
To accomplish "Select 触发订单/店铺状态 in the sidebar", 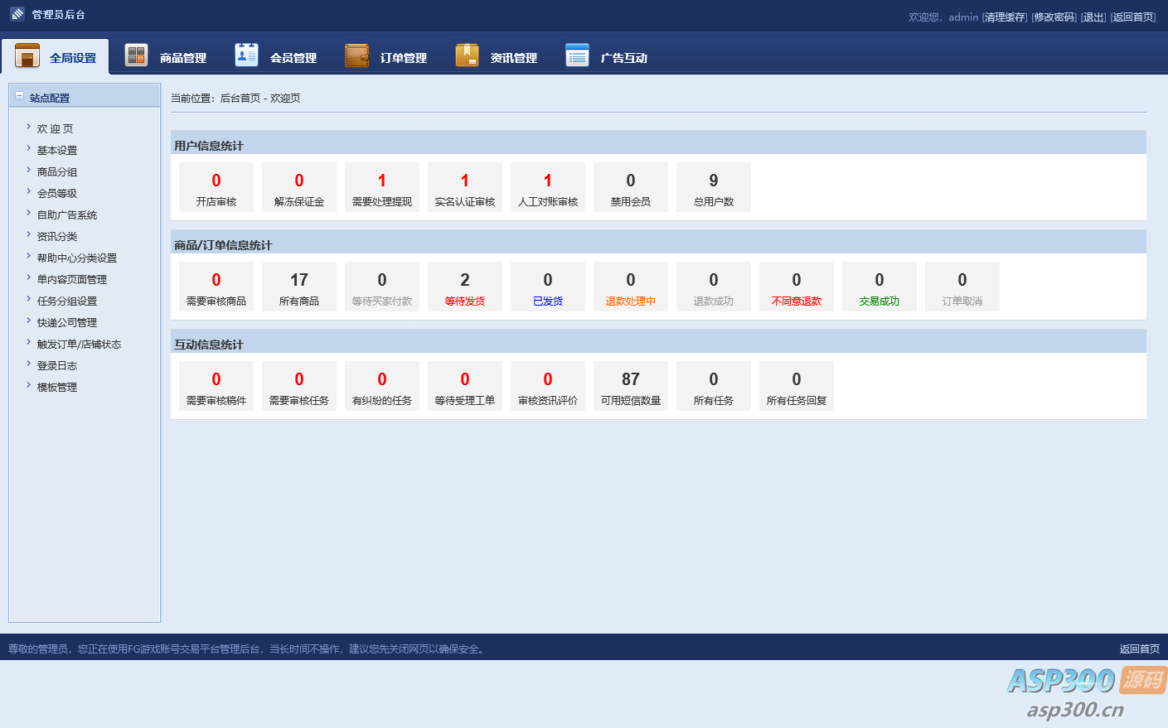I will [x=80, y=345].
